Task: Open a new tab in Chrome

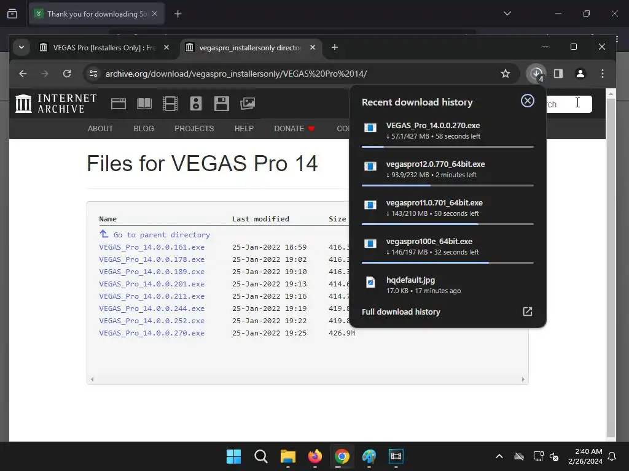Action: (335, 48)
